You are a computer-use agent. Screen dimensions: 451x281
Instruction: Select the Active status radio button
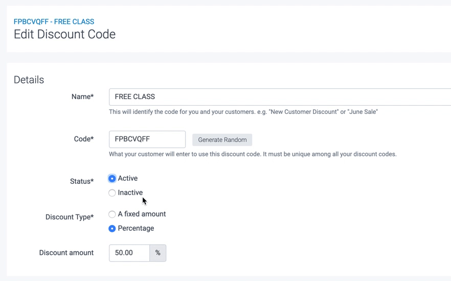click(x=112, y=178)
